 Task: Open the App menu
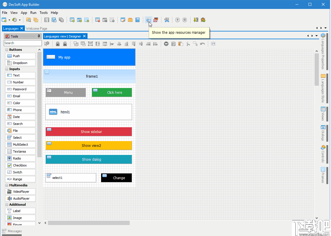[x=24, y=13]
